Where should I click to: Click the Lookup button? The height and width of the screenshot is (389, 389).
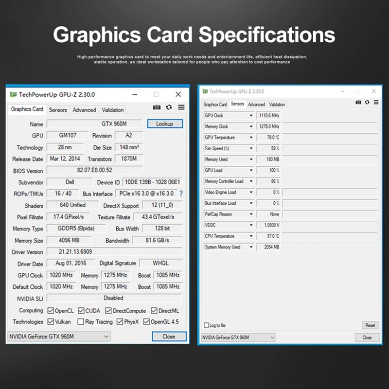[x=165, y=124]
